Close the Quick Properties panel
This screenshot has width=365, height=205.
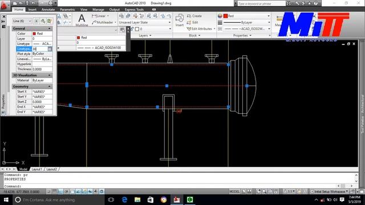[128, 29]
